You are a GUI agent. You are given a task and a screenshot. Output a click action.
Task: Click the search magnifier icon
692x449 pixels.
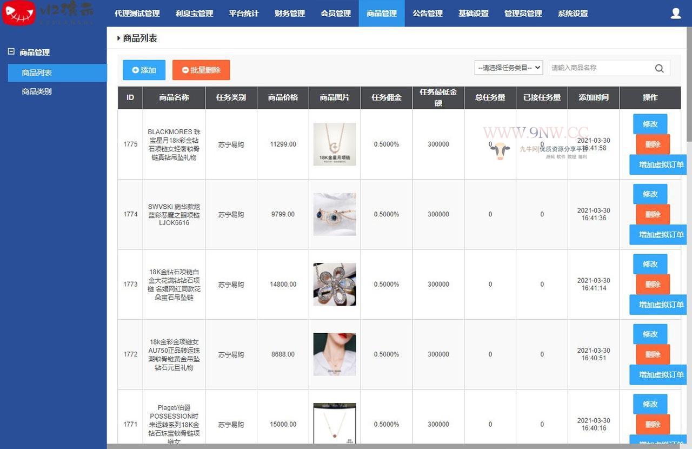(x=659, y=68)
